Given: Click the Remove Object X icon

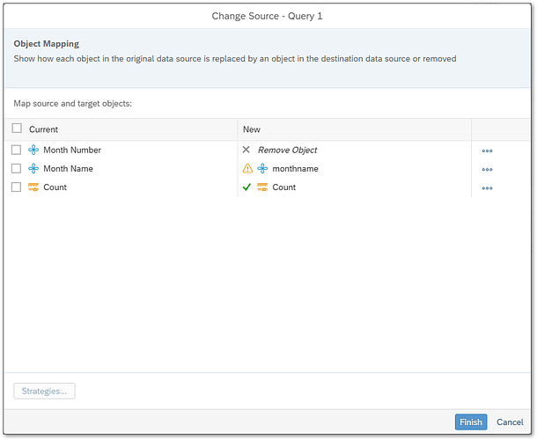Looking at the screenshot, I should click(x=246, y=150).
